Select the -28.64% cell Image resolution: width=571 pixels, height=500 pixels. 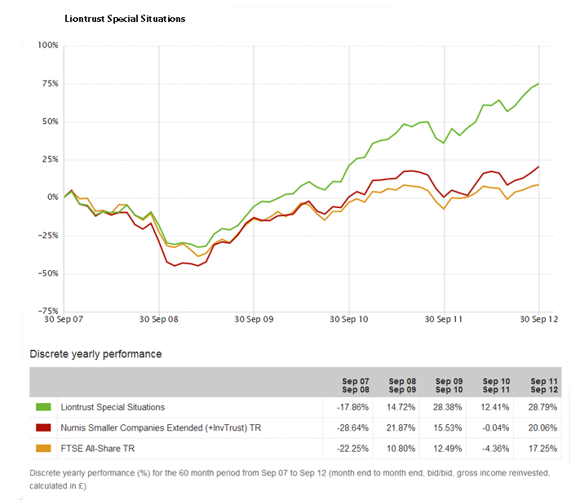click(x=352, y=427)
